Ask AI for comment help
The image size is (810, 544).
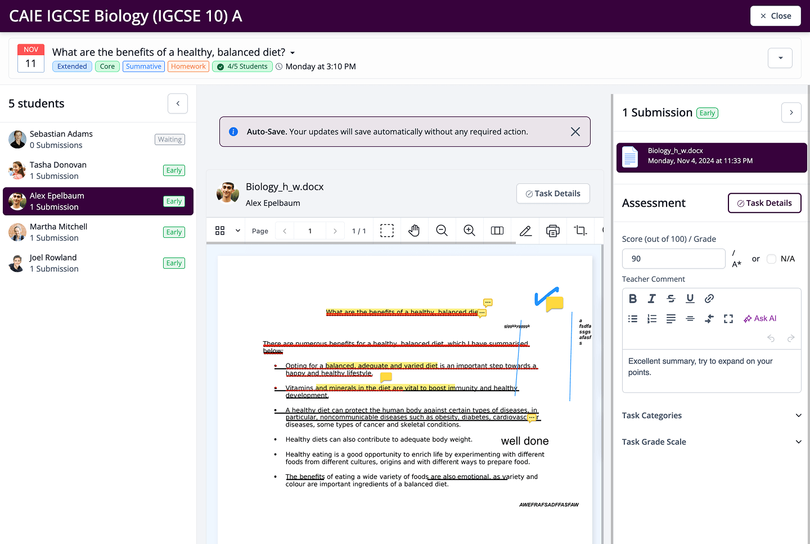point(760,319)
